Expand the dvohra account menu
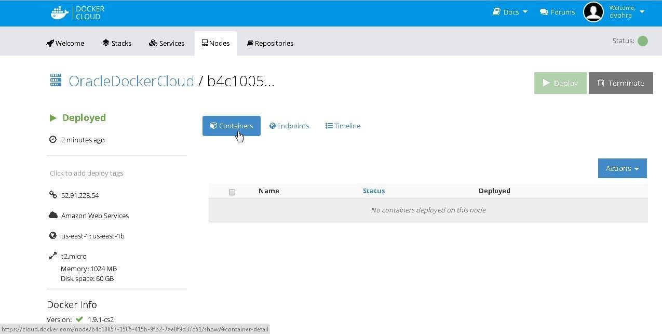Viewport: 662px width, 334px height. click(x=627, y=12)
